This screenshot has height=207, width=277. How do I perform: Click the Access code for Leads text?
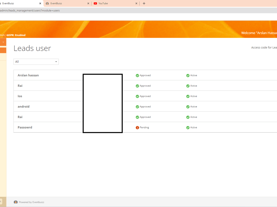click(x=264, y=47)
